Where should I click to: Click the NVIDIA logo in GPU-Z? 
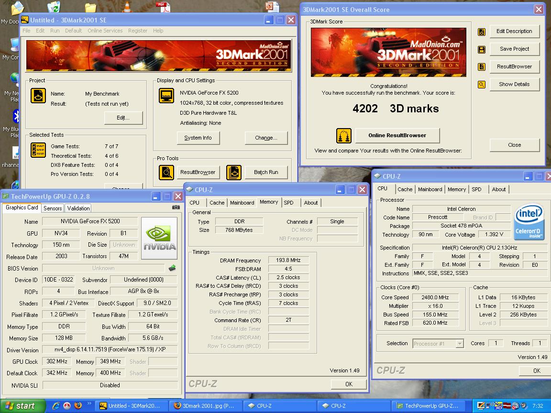pyautogui.click(x=159, y=238)
